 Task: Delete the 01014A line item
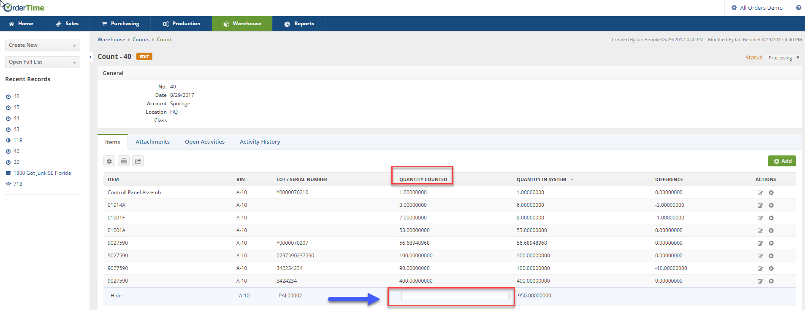click(x=771, y=206)
